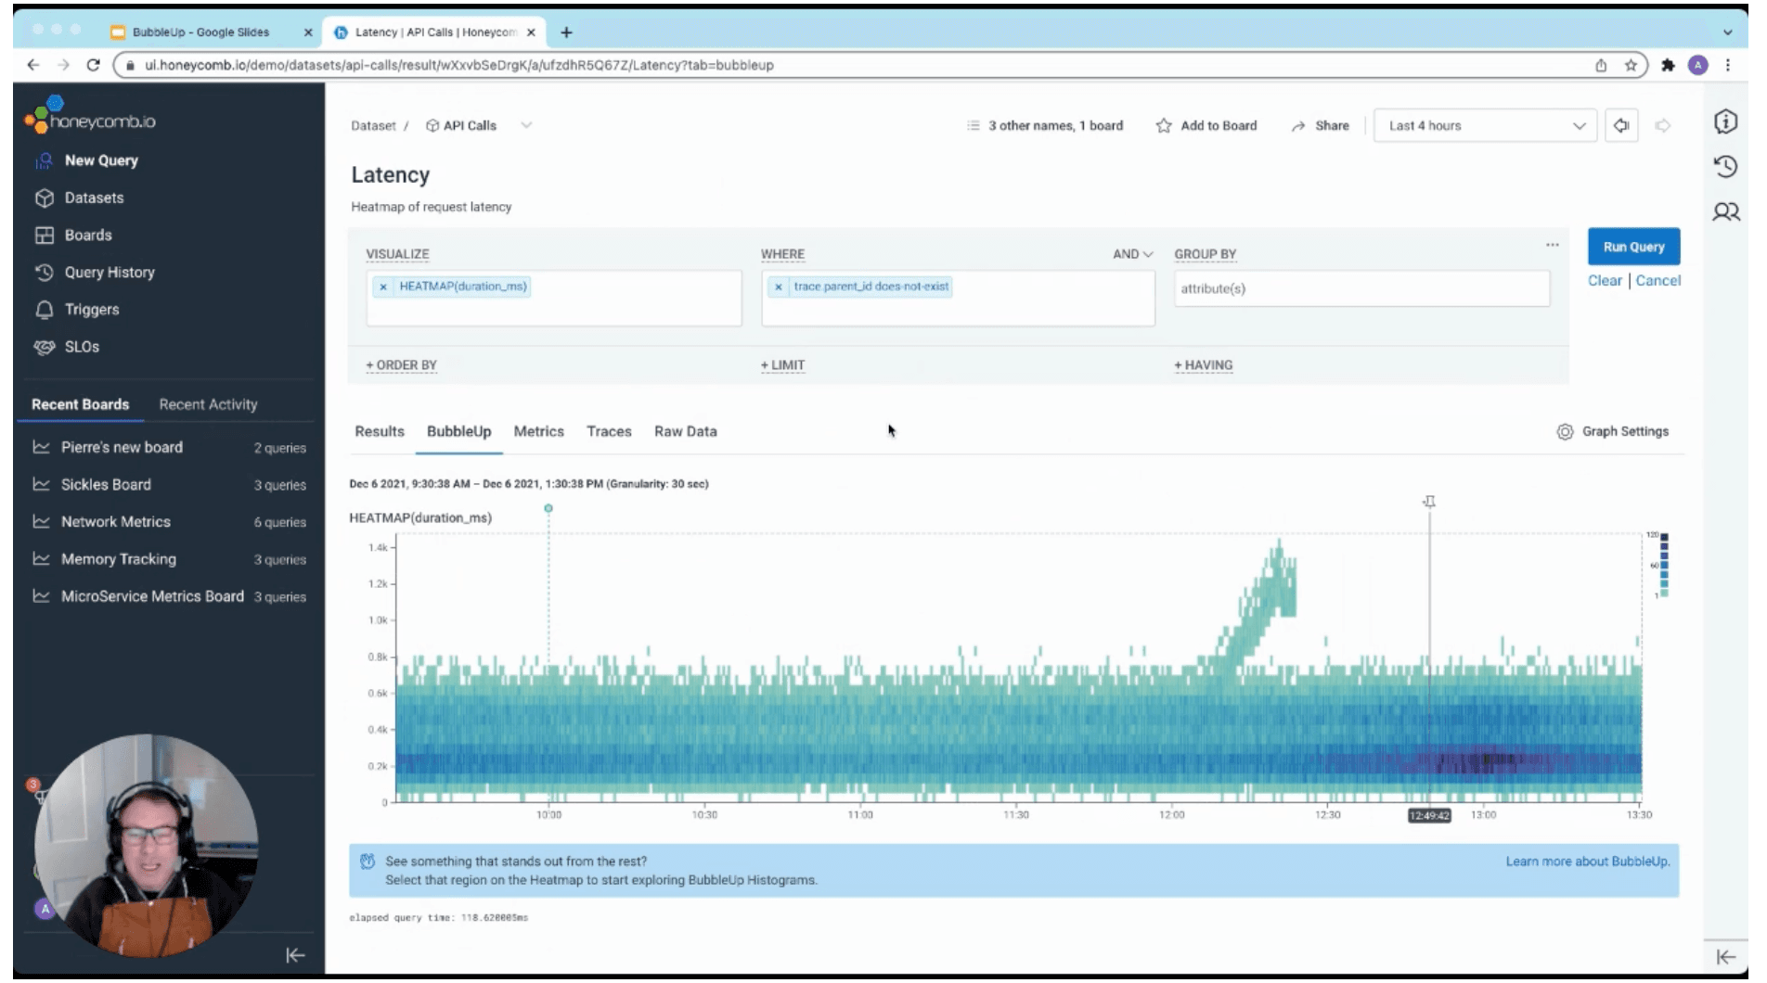Viewport: 1767px width, 983px height.
Task: Open Triggers from the sidebar
Action: tap(91, 309)
